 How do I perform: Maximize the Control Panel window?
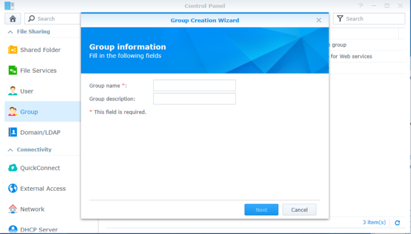pyautogui.click(x=387, y=6)
